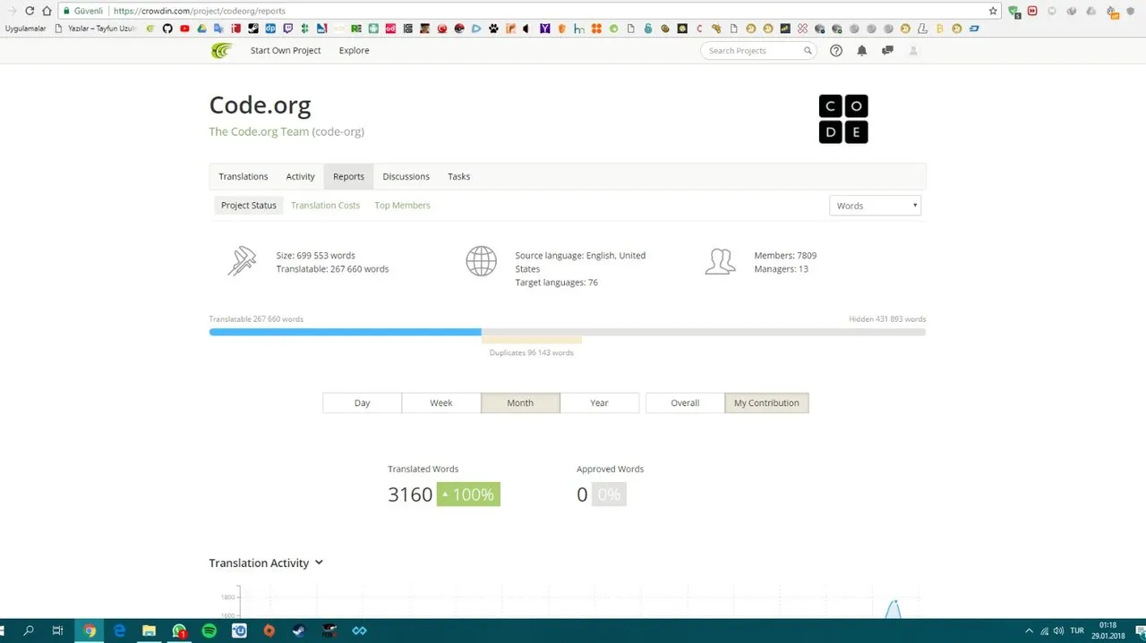Click the Code.org CODE logo

tap(843, 119)
